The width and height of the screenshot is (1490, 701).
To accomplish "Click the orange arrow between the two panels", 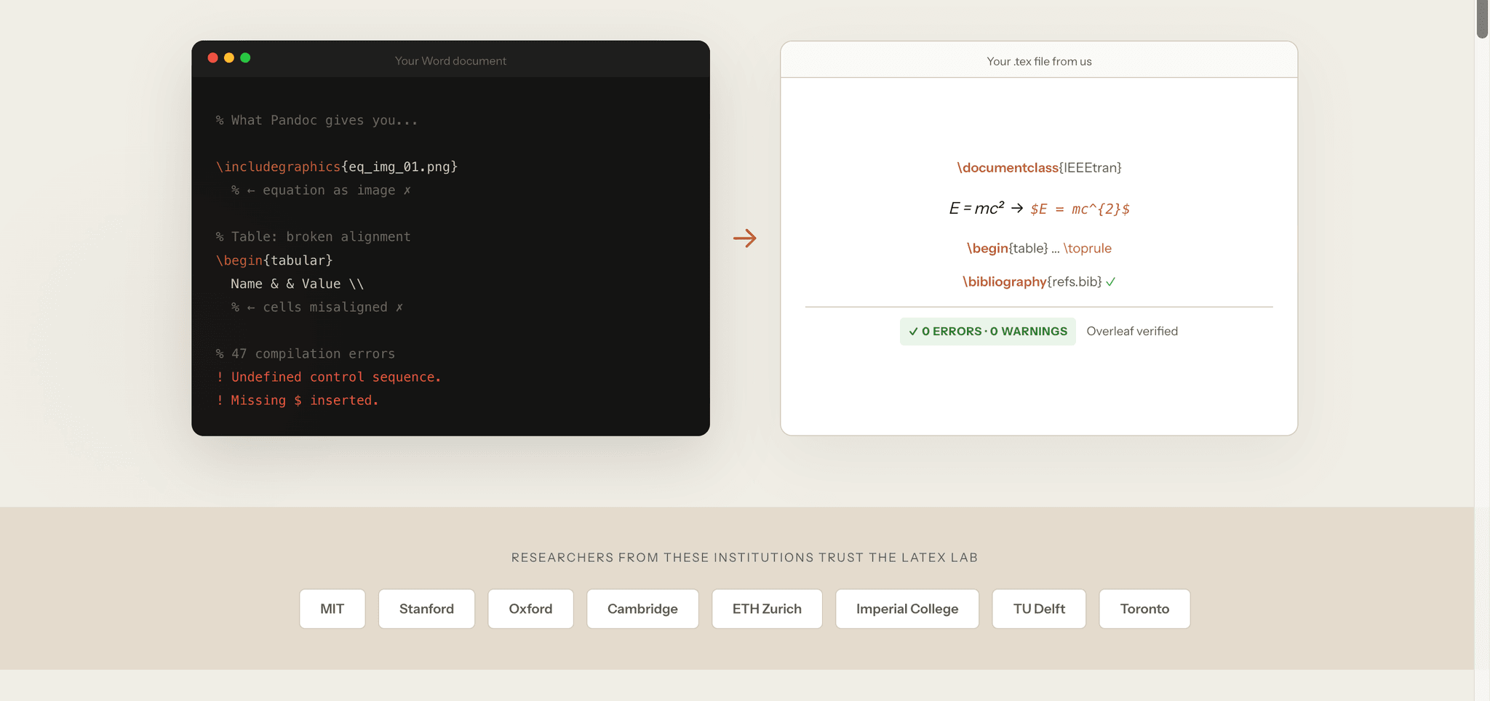I will pyautogui.click(x=745, y=238).
